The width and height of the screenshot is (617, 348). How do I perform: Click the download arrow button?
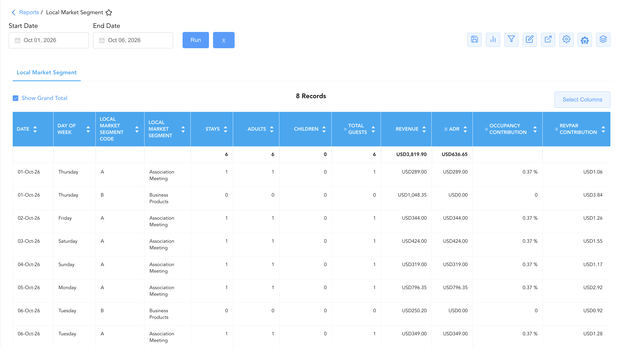click(224, 40)
